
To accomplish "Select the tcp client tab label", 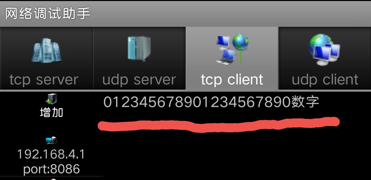I will 232,80.
